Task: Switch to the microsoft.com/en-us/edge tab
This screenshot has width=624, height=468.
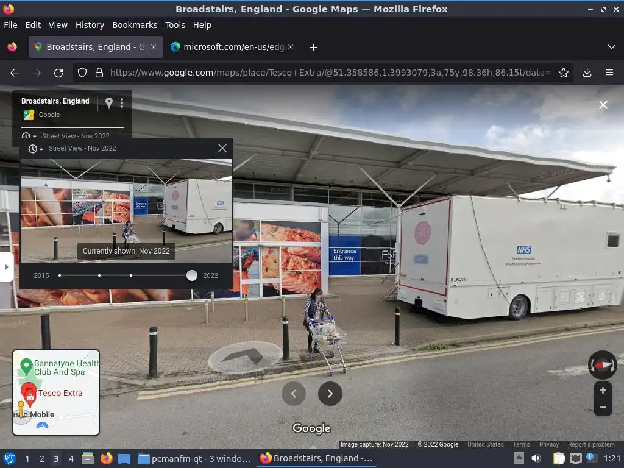Action: [232, 47]
